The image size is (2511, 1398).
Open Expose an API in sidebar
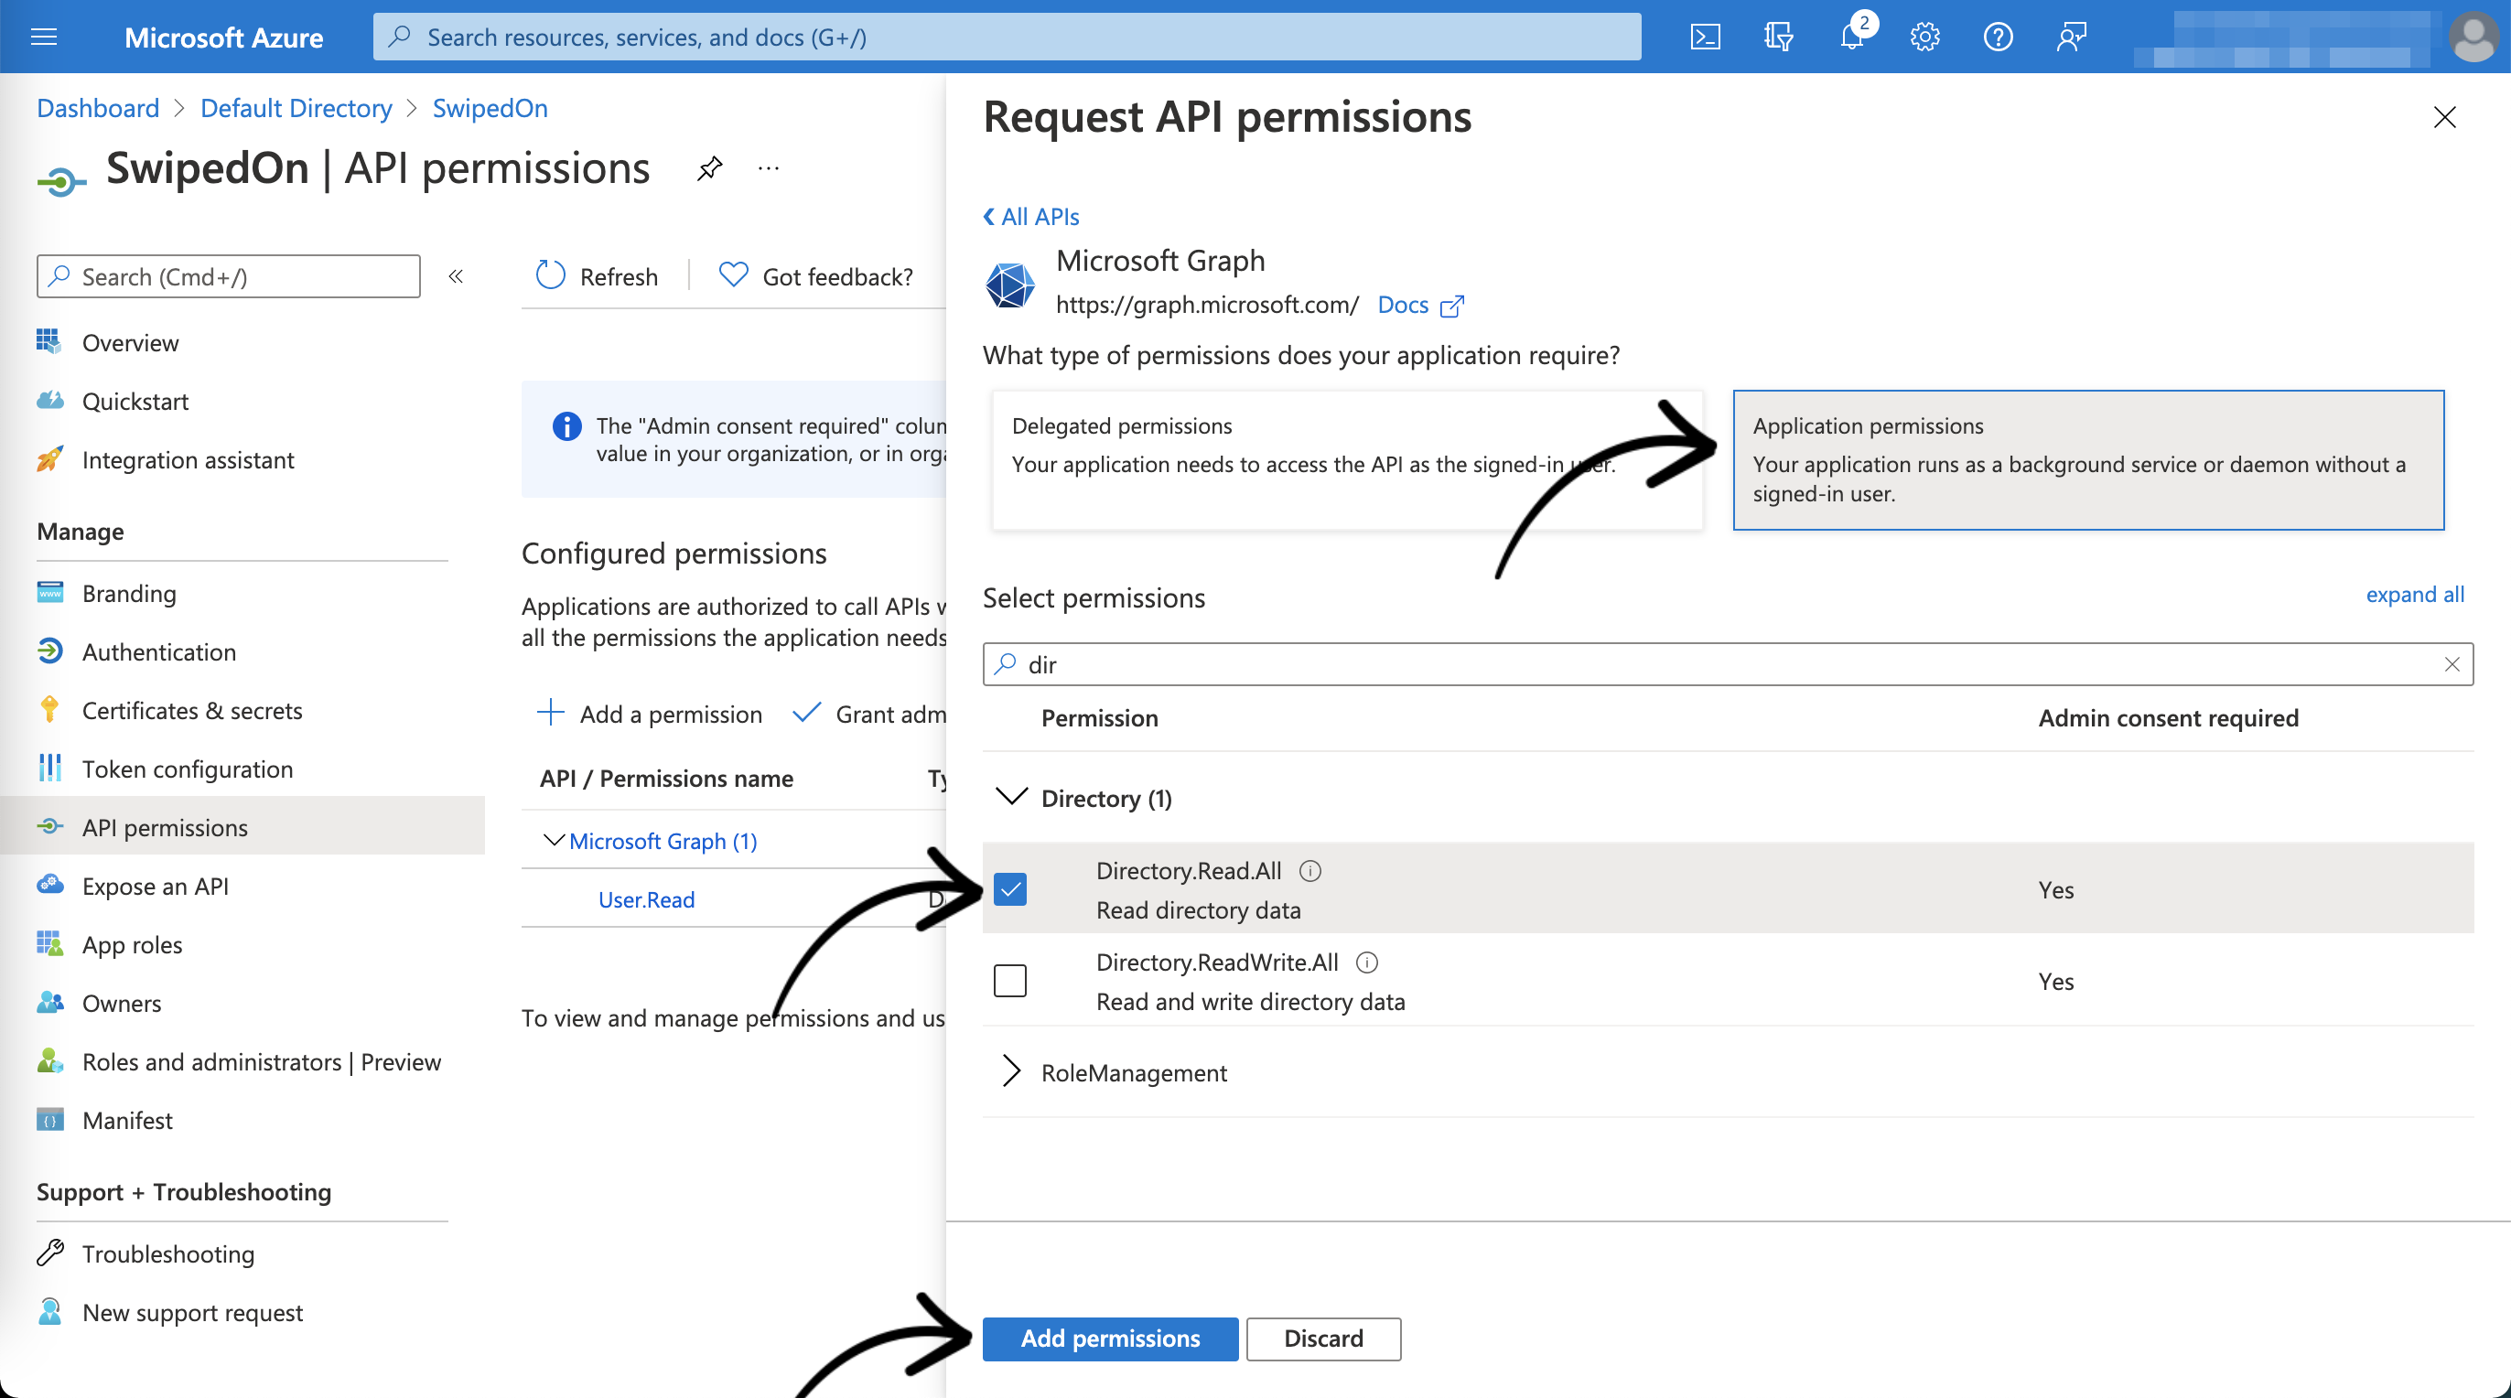(x=155, y=886)
